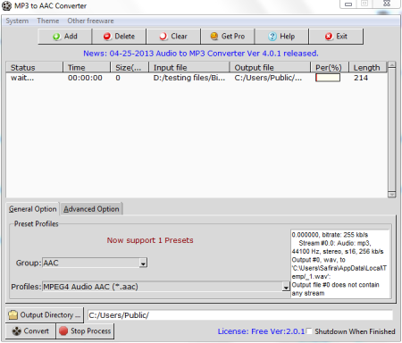Click the Per(%) progress bar of queued file
Viewport: 402px width, 343px height.
tap(328, 78)
